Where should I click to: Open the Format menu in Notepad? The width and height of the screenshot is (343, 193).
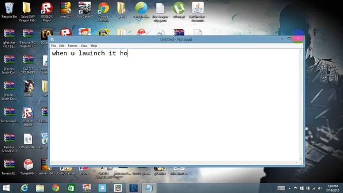pos(72,46)
